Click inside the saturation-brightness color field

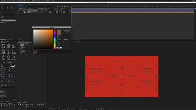43,39
